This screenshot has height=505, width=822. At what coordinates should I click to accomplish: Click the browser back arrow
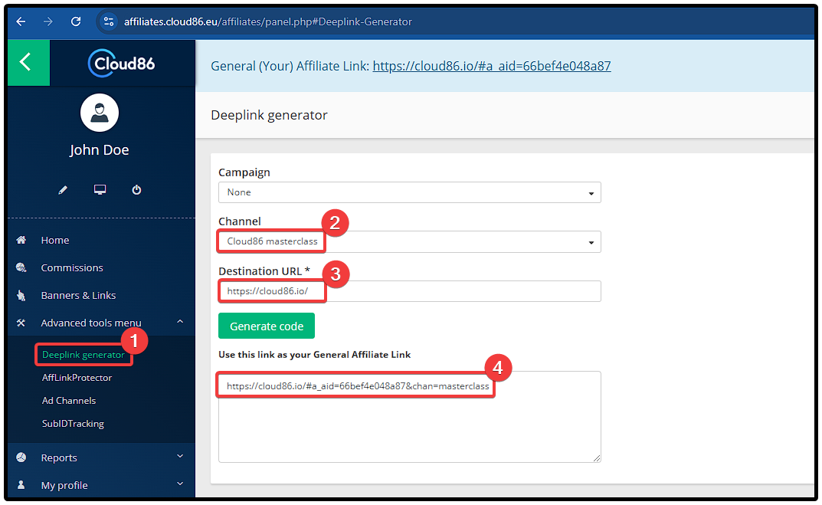coord(21,21)
